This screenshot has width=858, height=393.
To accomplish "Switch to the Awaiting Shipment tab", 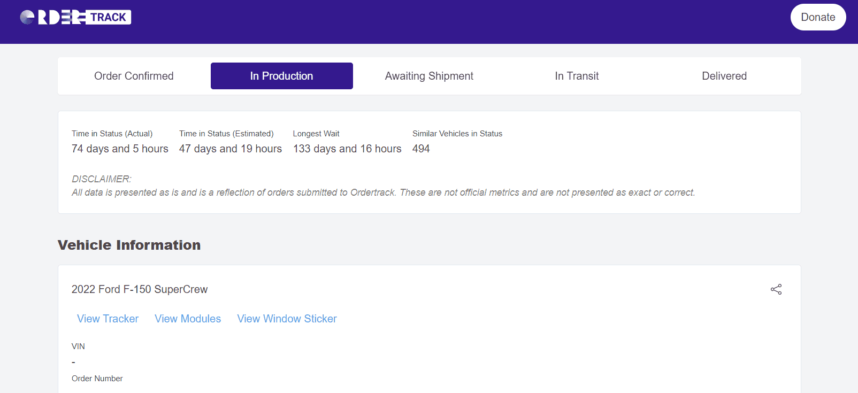I will pyautogui.click(x=429, y=76).
